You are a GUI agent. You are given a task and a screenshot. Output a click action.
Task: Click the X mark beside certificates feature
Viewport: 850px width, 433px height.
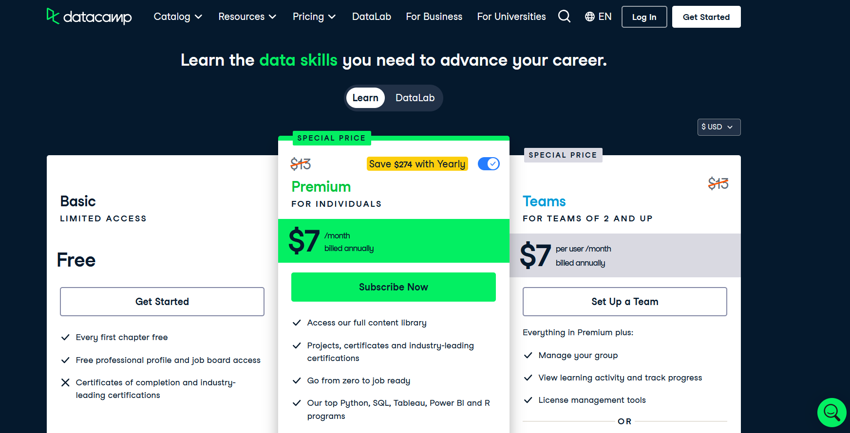(x=65, y=382)
